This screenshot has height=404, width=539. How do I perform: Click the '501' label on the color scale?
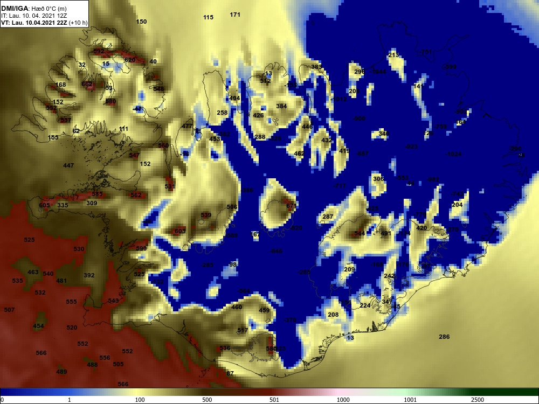click(x=274, y=400)
